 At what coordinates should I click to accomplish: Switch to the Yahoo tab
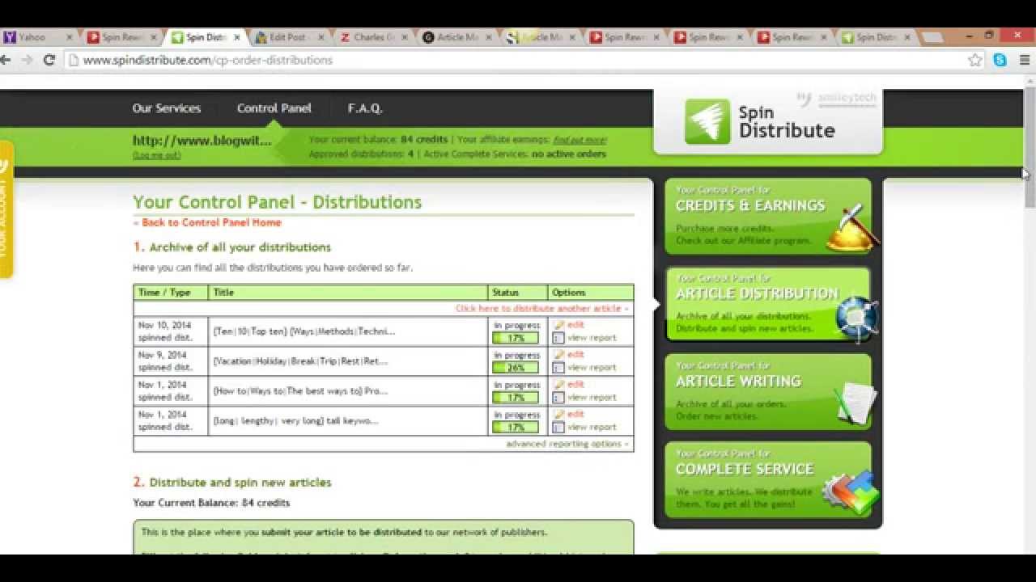pos(34,37)
